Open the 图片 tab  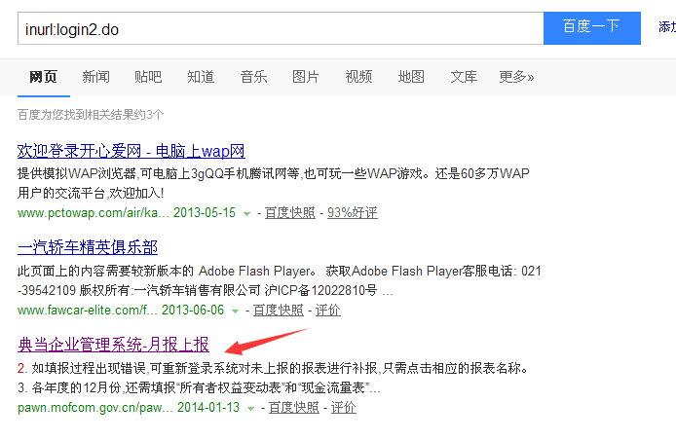pos(306,77)
